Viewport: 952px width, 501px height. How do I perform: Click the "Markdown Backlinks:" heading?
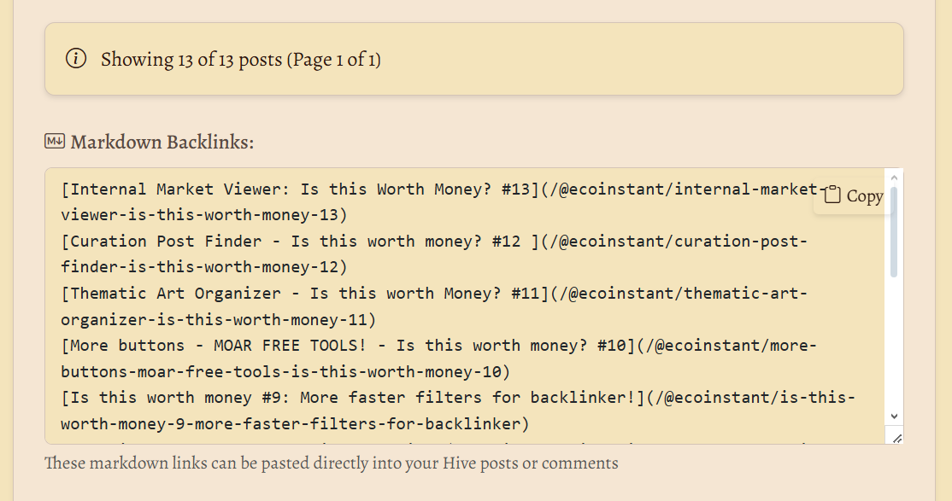coord(162,143)
